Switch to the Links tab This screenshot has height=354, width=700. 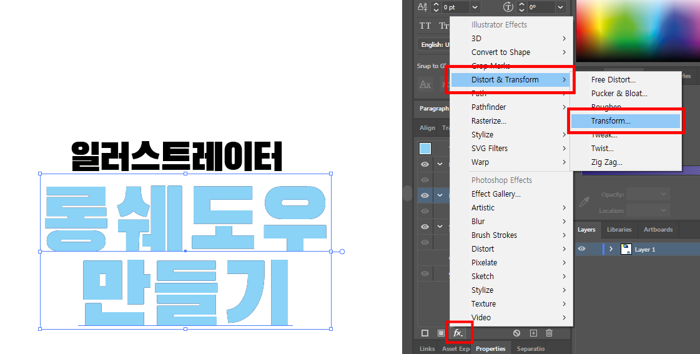click(427, 348)
